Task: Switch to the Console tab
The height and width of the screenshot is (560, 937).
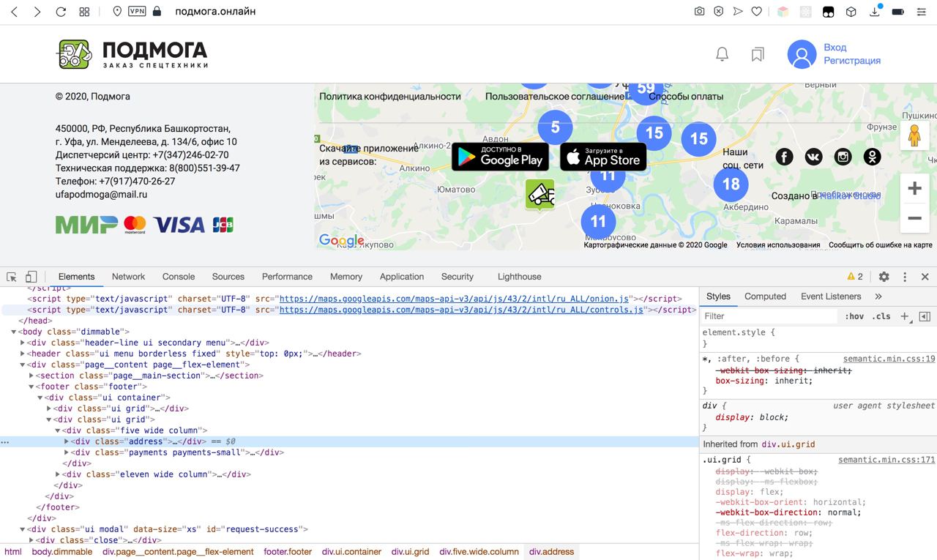Action: point(179,277)
